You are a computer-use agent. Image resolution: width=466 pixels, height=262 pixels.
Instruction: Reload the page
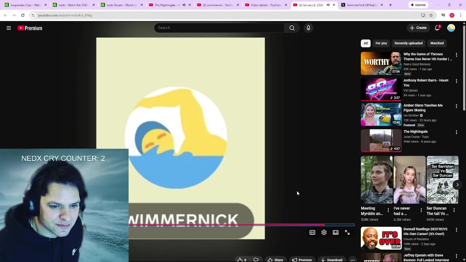click(23, 15)
